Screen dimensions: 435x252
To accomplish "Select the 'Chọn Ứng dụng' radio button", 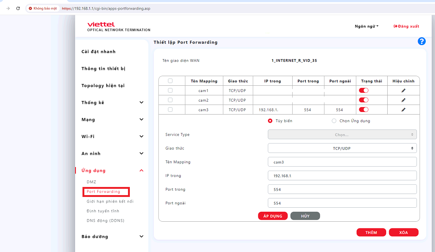I will pyautogui.click(x=334, y=121).
